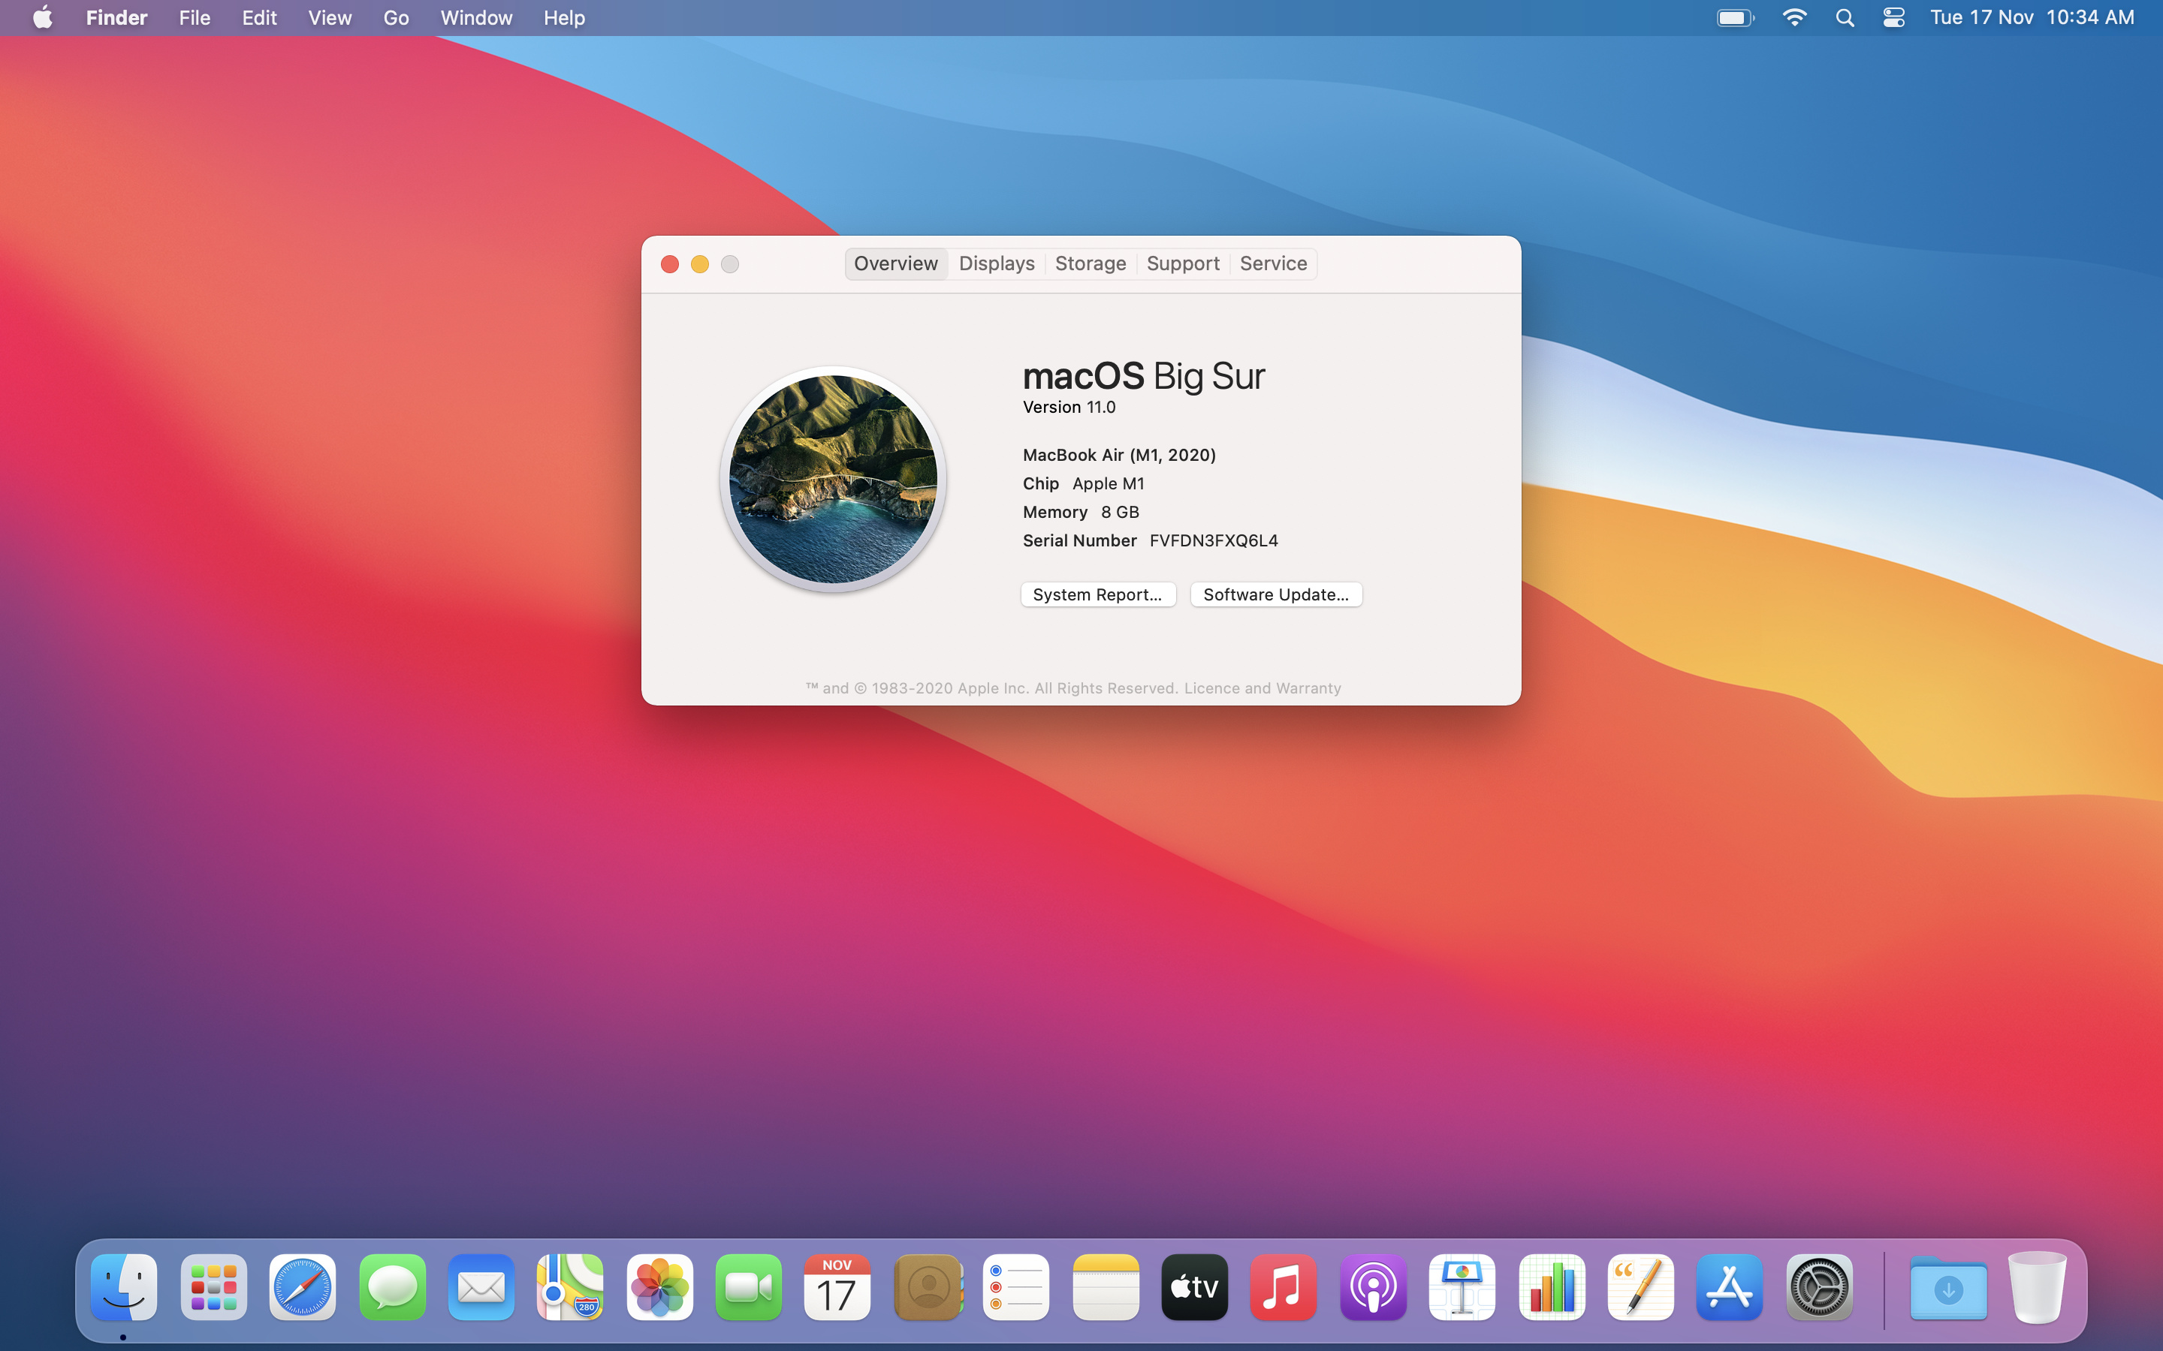Open the Edit menu

click(x=259, y=18)
